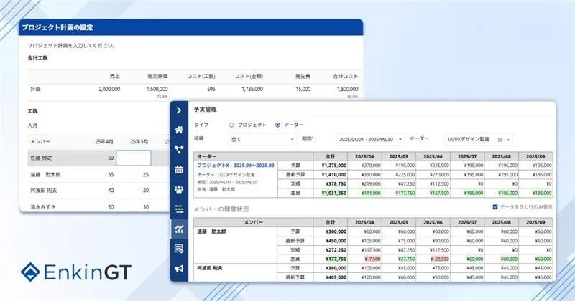Click the 担当 : 遠藤 勤太郎 line in order cell
Image resolution: width=575 pixels, height=301 pixels.
coord(216,189)
